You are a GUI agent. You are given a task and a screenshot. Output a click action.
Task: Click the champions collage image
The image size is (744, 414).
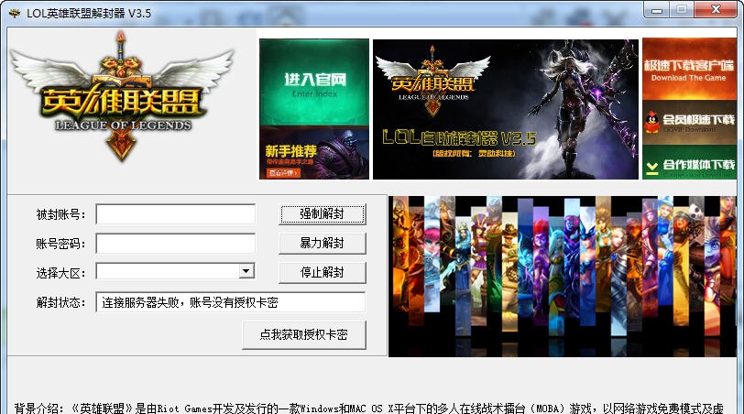coord(563,276)
